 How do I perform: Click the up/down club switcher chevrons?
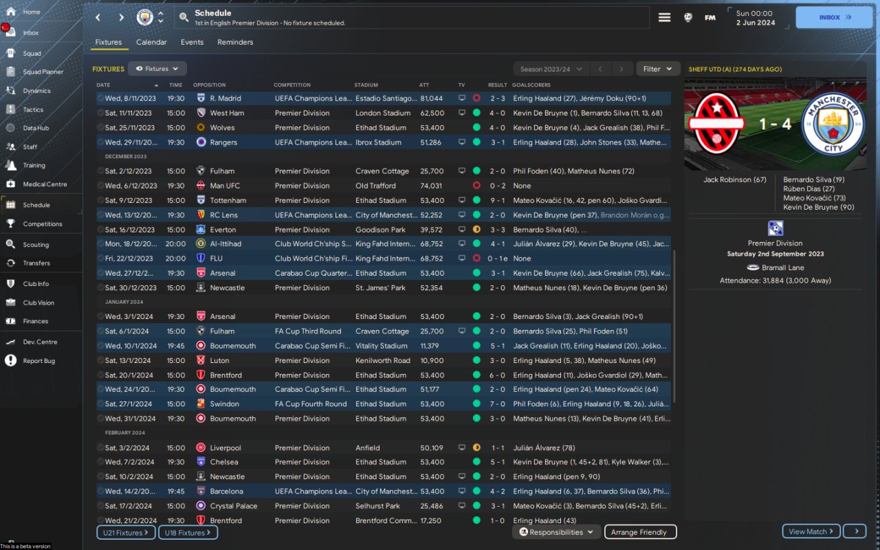click(x=161, y=17)
